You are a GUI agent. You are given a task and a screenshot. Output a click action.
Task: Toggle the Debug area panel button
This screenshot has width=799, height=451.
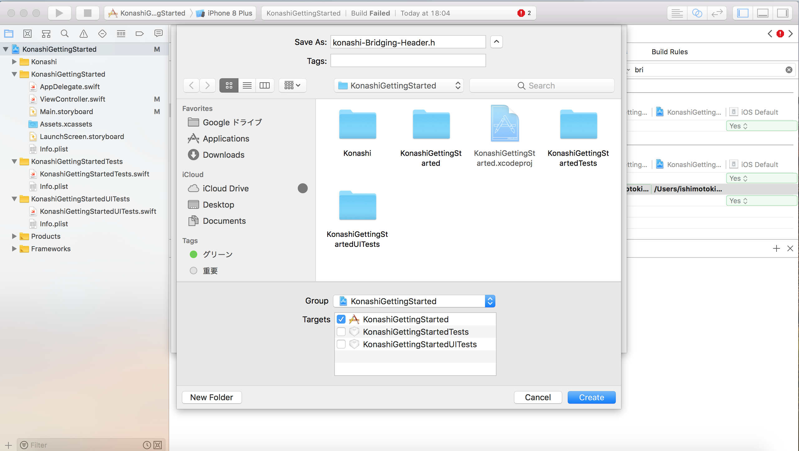762,13
